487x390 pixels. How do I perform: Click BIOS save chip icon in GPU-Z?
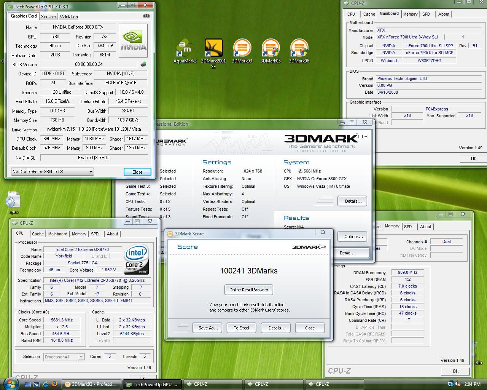(x=143, y=64)
